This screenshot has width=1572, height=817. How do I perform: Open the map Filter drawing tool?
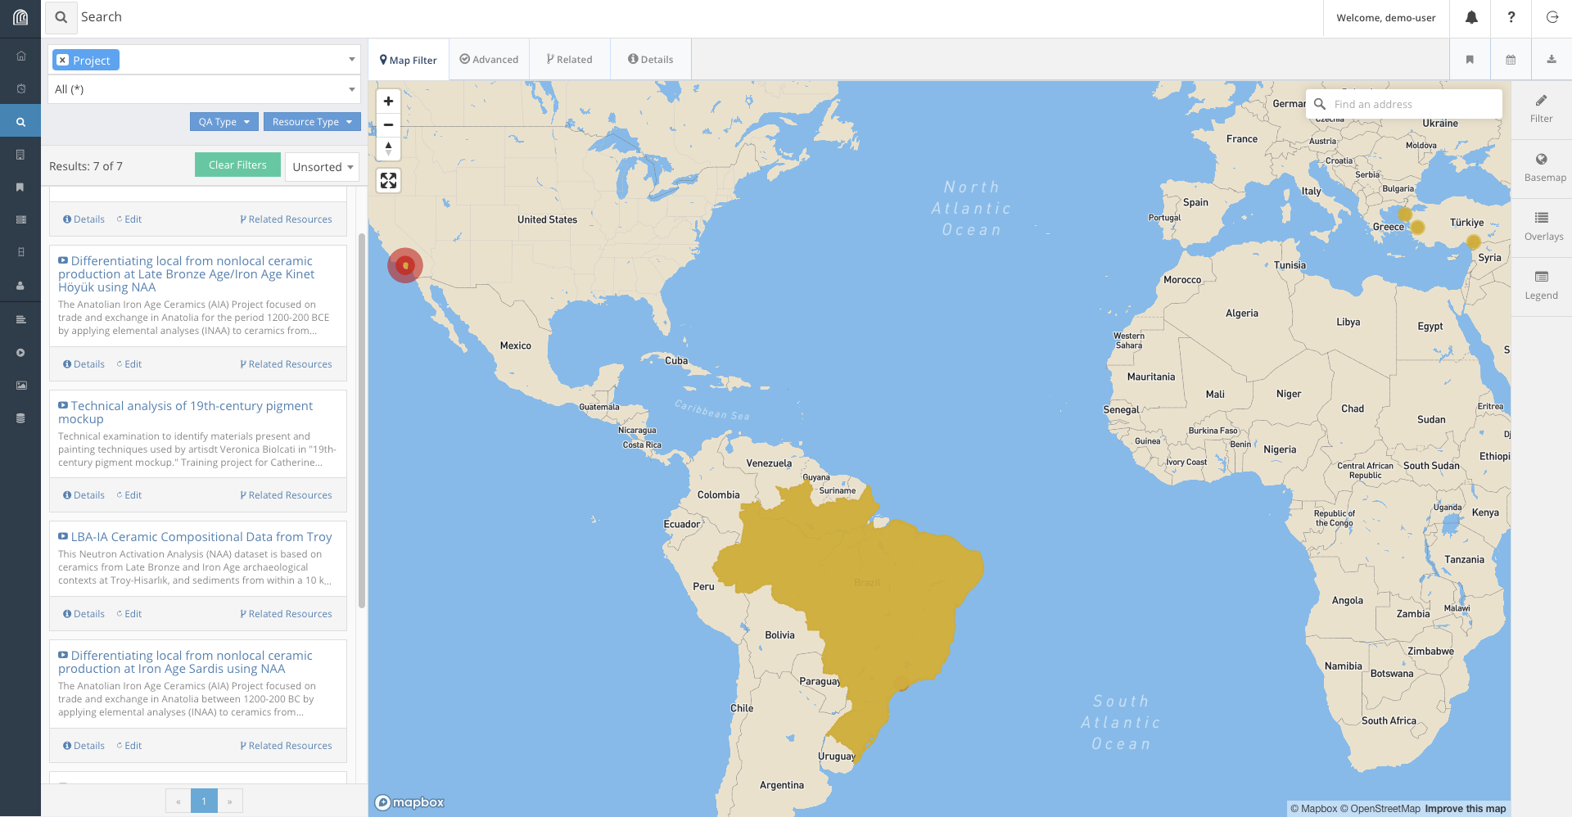point(1541,108)
